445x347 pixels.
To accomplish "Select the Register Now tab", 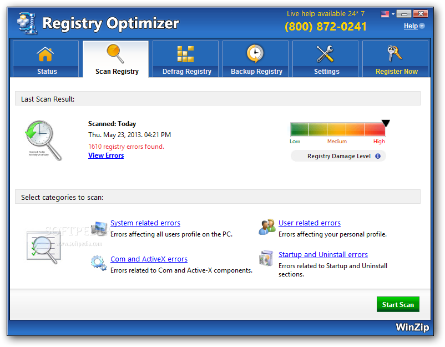I will [x=395, y=59].
